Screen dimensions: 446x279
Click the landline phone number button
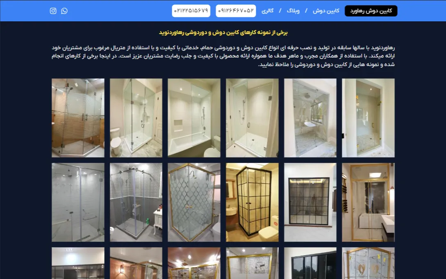[191, 11]
